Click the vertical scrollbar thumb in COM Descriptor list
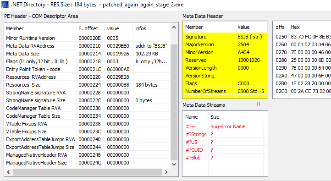Screen dimensions: 331x181 [174, 102]
